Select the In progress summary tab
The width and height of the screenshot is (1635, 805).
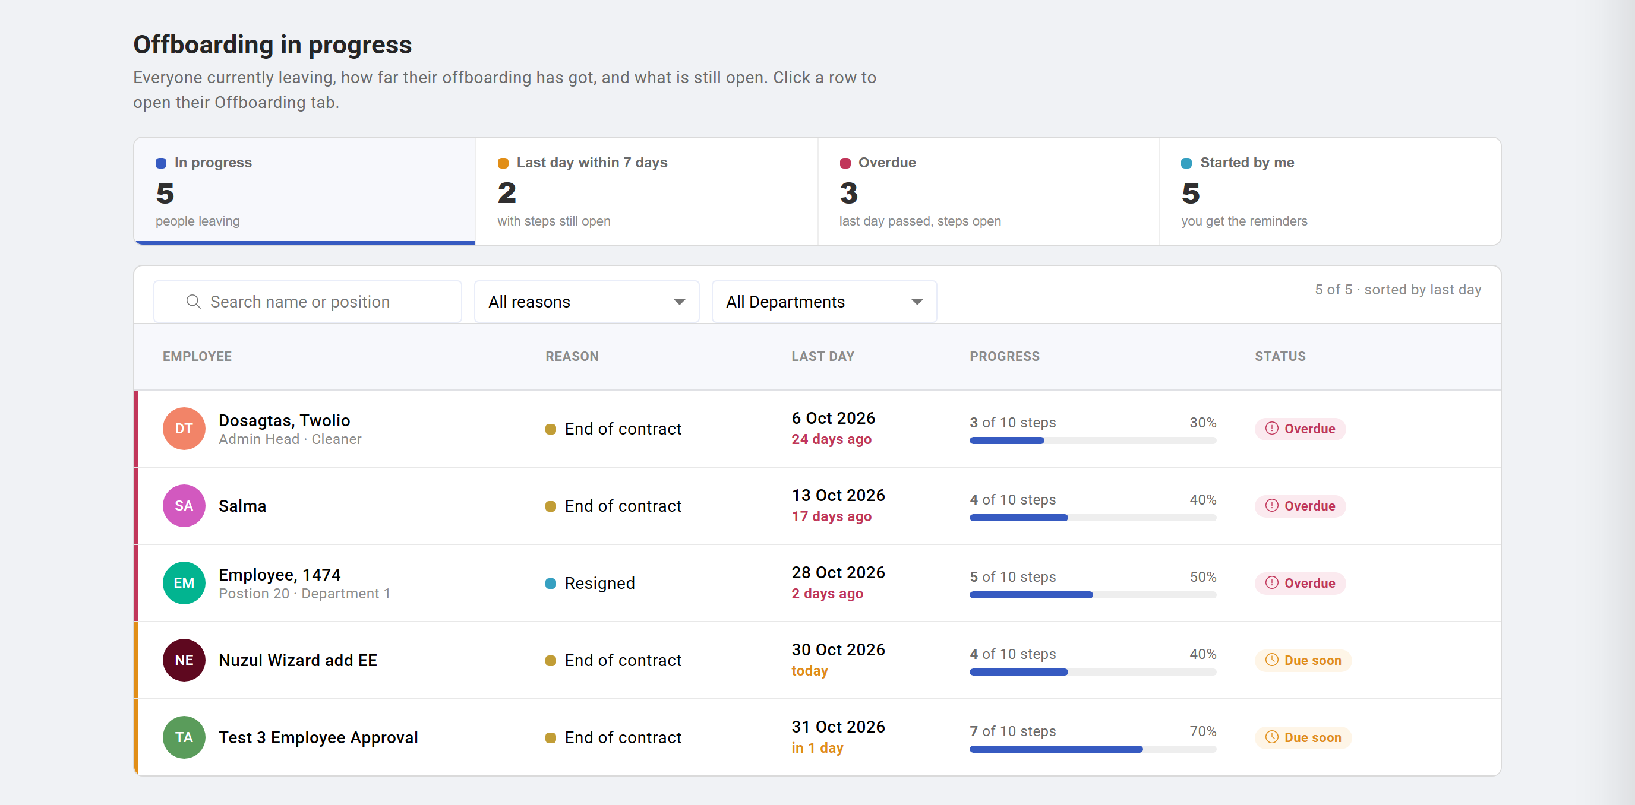[305, 191]
